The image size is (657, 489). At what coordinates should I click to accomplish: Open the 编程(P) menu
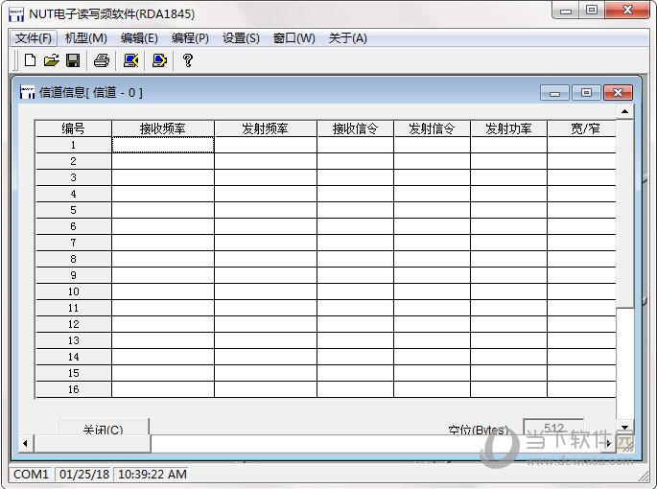[190, 38]
